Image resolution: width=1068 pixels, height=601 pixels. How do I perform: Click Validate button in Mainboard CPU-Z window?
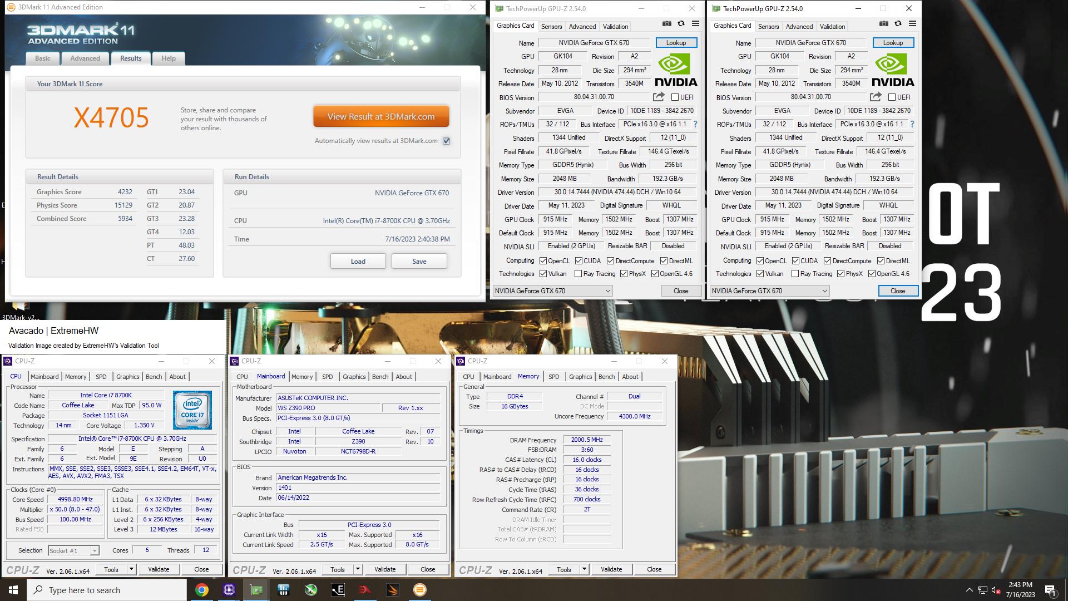[x=385, y=569]
